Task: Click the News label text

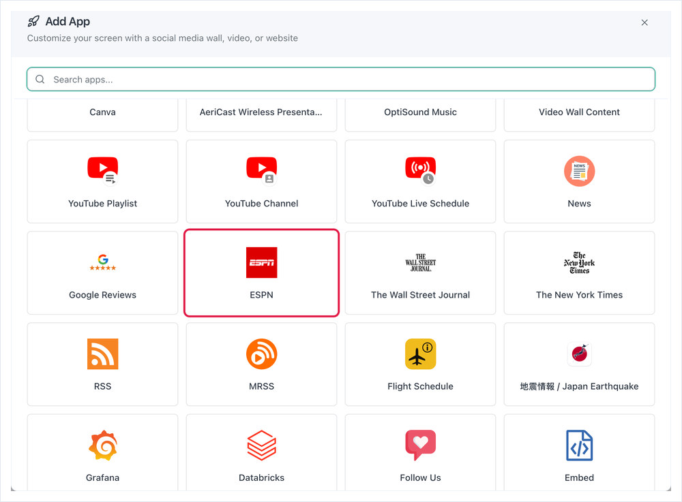Action: (x=579, y=203)
